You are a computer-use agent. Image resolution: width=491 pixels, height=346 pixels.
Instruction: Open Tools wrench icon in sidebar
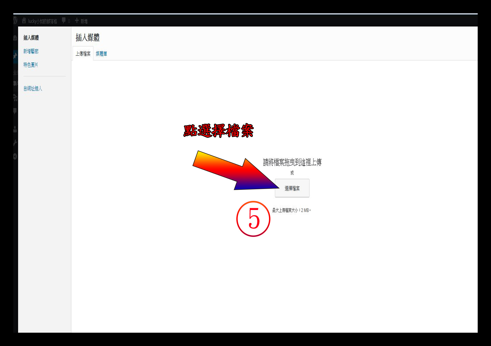(15, 143)
